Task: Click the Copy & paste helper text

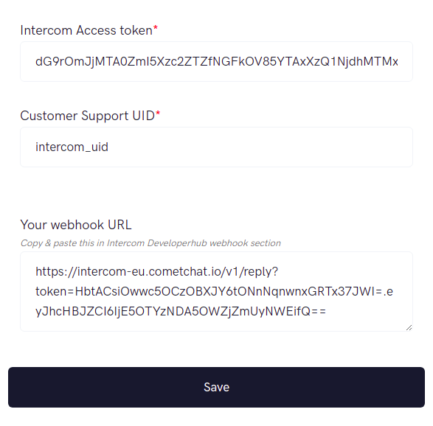Action: [x=150, y=243]
